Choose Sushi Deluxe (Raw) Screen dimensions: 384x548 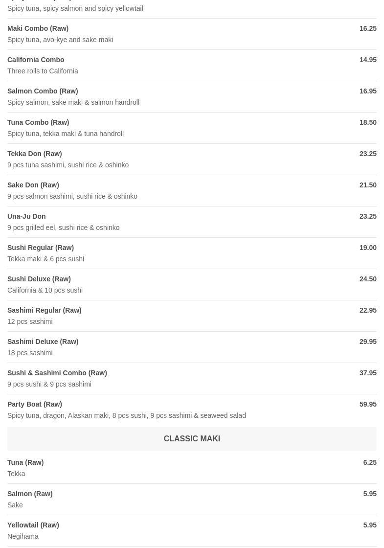(x=192, y=284)
